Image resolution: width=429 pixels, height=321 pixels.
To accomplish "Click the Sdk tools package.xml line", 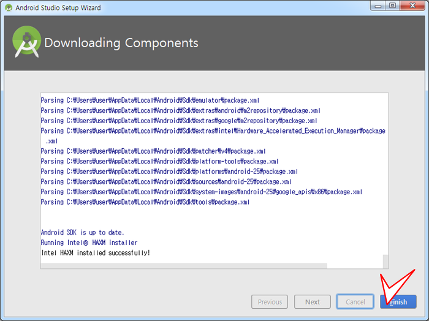I will click(x=145, y=202).
